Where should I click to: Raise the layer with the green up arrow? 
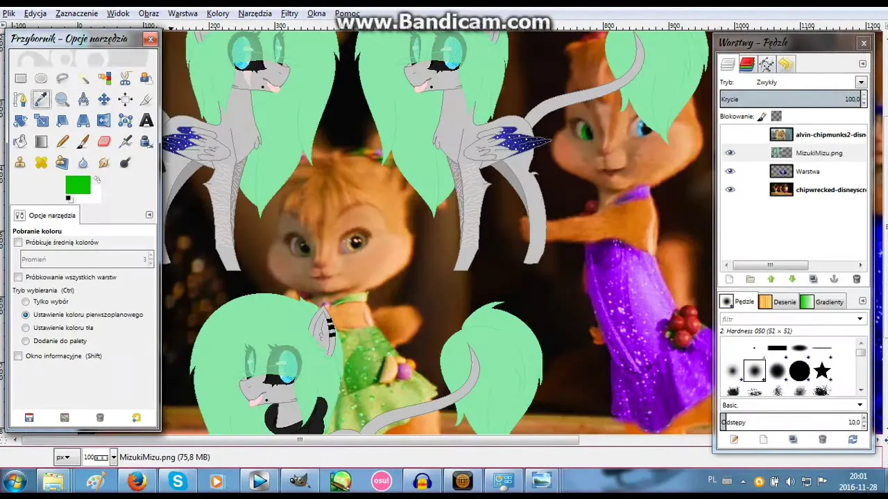click(771, 279)
